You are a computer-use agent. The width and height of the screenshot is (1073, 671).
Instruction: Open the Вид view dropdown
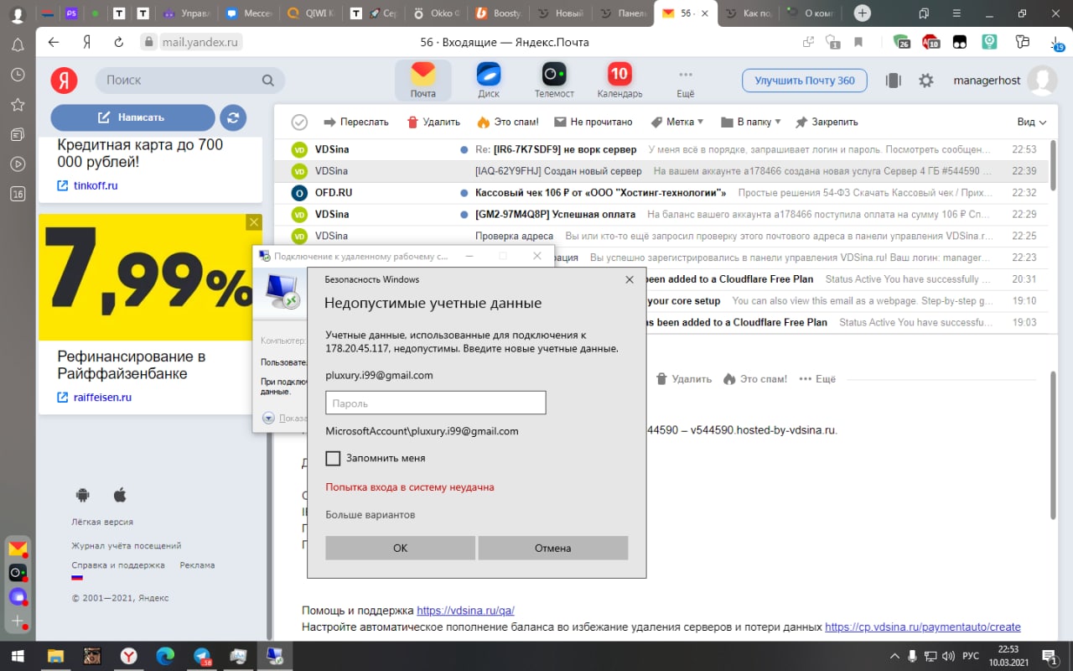point(1032,122)
